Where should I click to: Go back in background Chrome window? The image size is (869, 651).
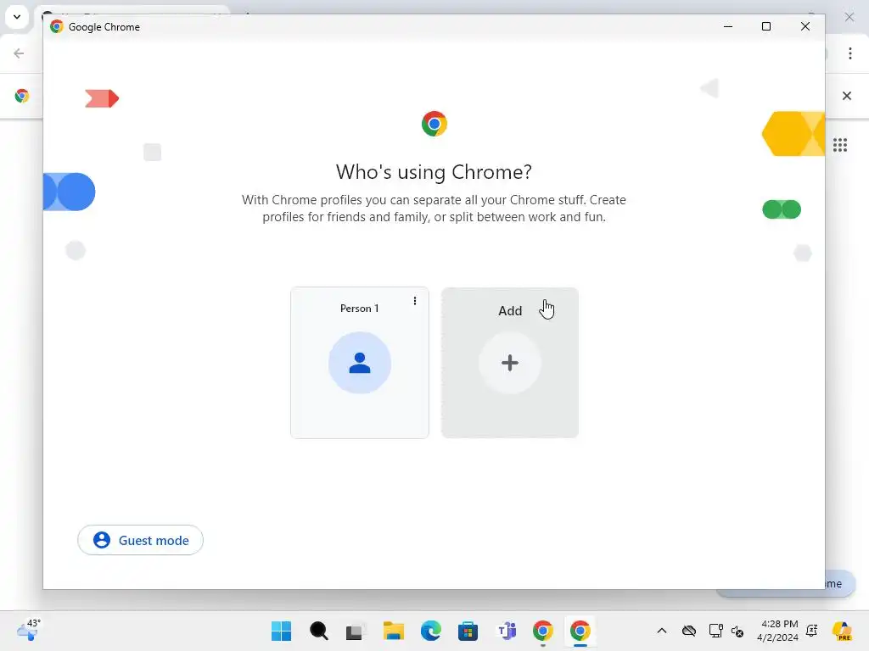tap(19, 53)
